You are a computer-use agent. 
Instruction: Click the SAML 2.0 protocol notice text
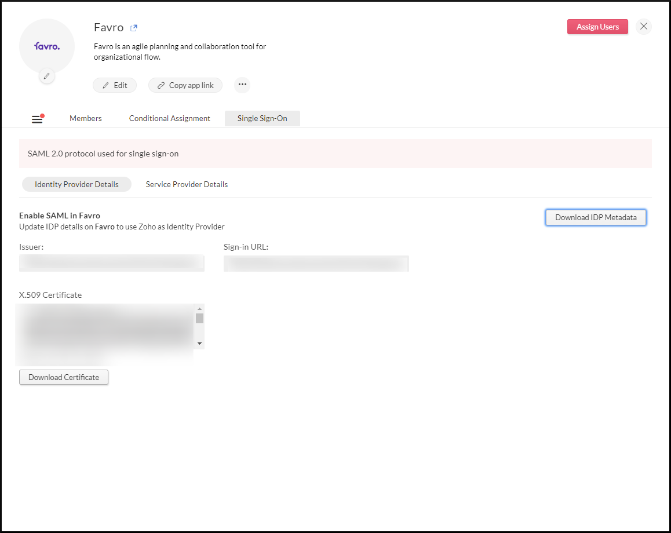(x=103, y=154)
